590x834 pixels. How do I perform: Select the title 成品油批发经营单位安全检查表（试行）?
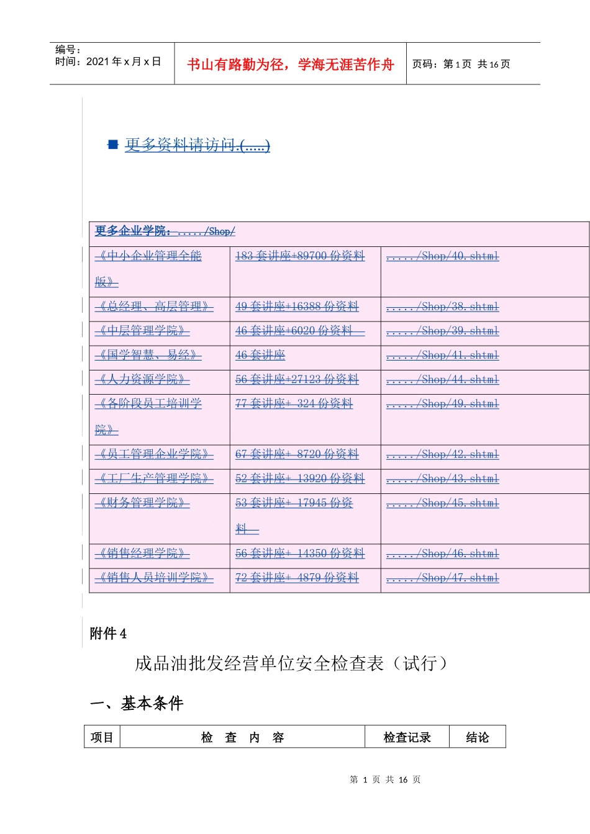point(291,663)
